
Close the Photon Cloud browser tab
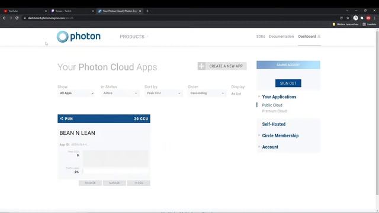click(x=140, y=11)
